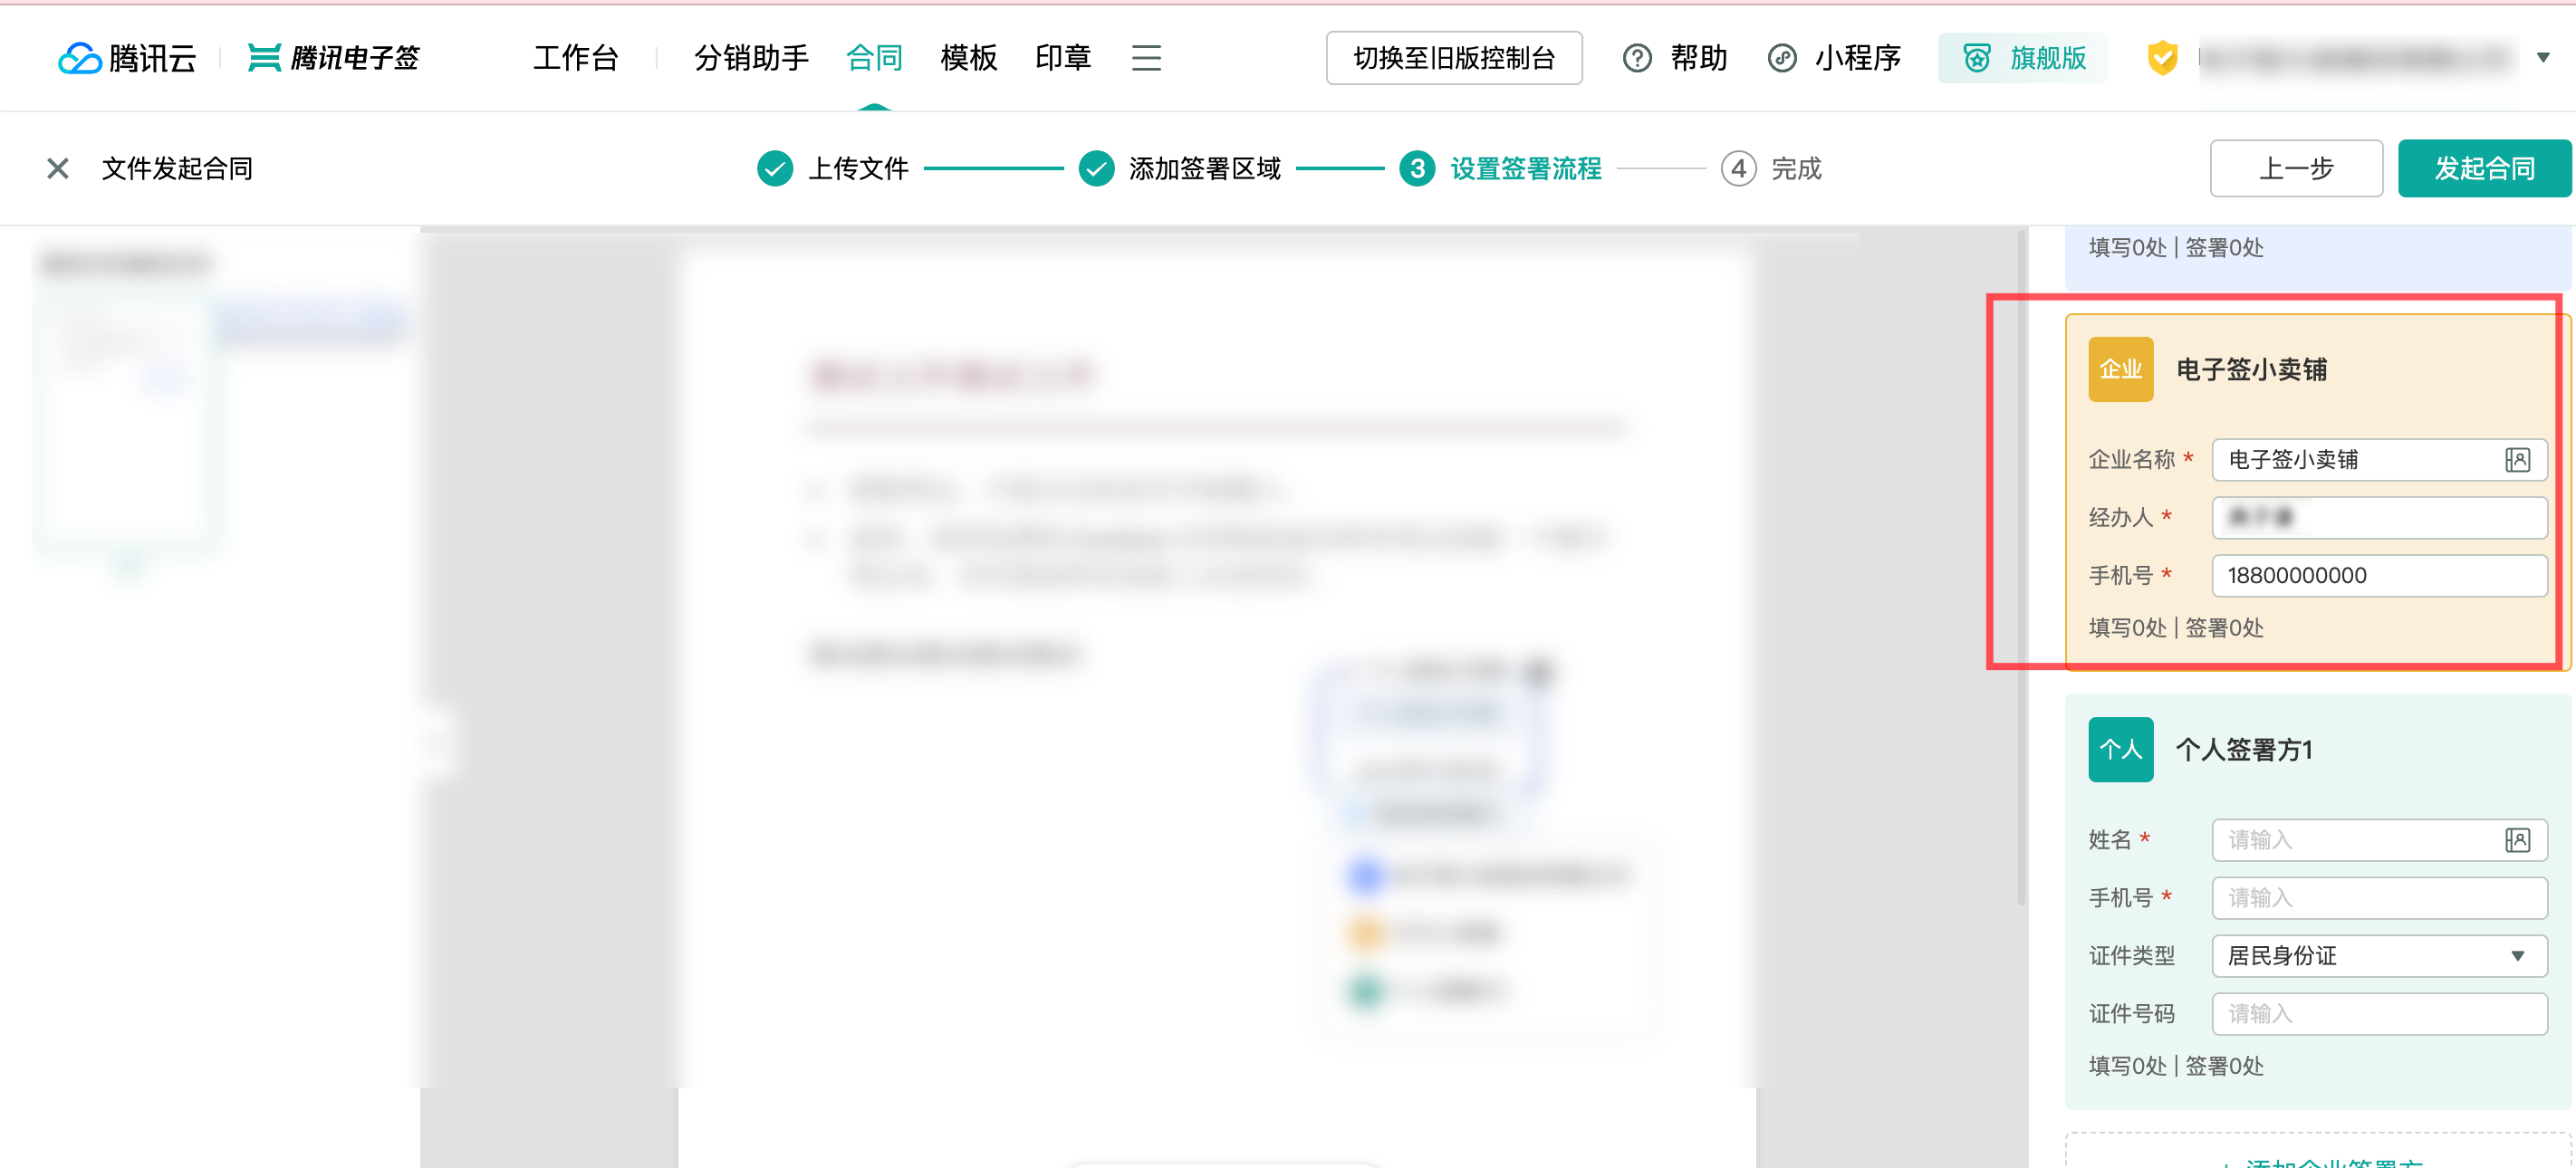Screen dimensions: 2576x1168
Task: Click the document page thumbnail on left
Action: (x=127, y=425)
